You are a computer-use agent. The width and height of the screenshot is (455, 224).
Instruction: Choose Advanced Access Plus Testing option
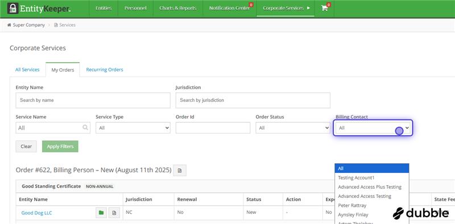pyautogui.click(x=372, y=187)
